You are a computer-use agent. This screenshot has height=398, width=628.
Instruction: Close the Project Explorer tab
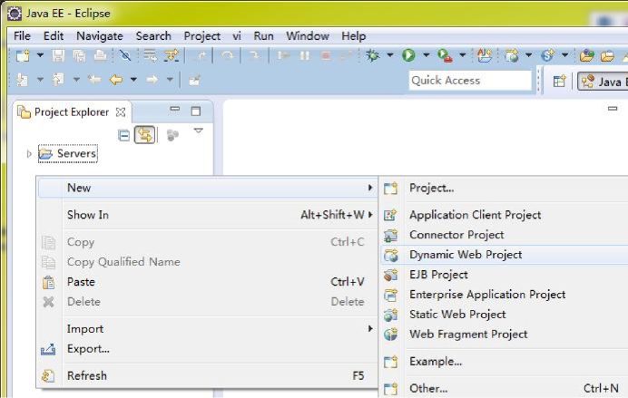pyautogui.click(x=121, y=112)
